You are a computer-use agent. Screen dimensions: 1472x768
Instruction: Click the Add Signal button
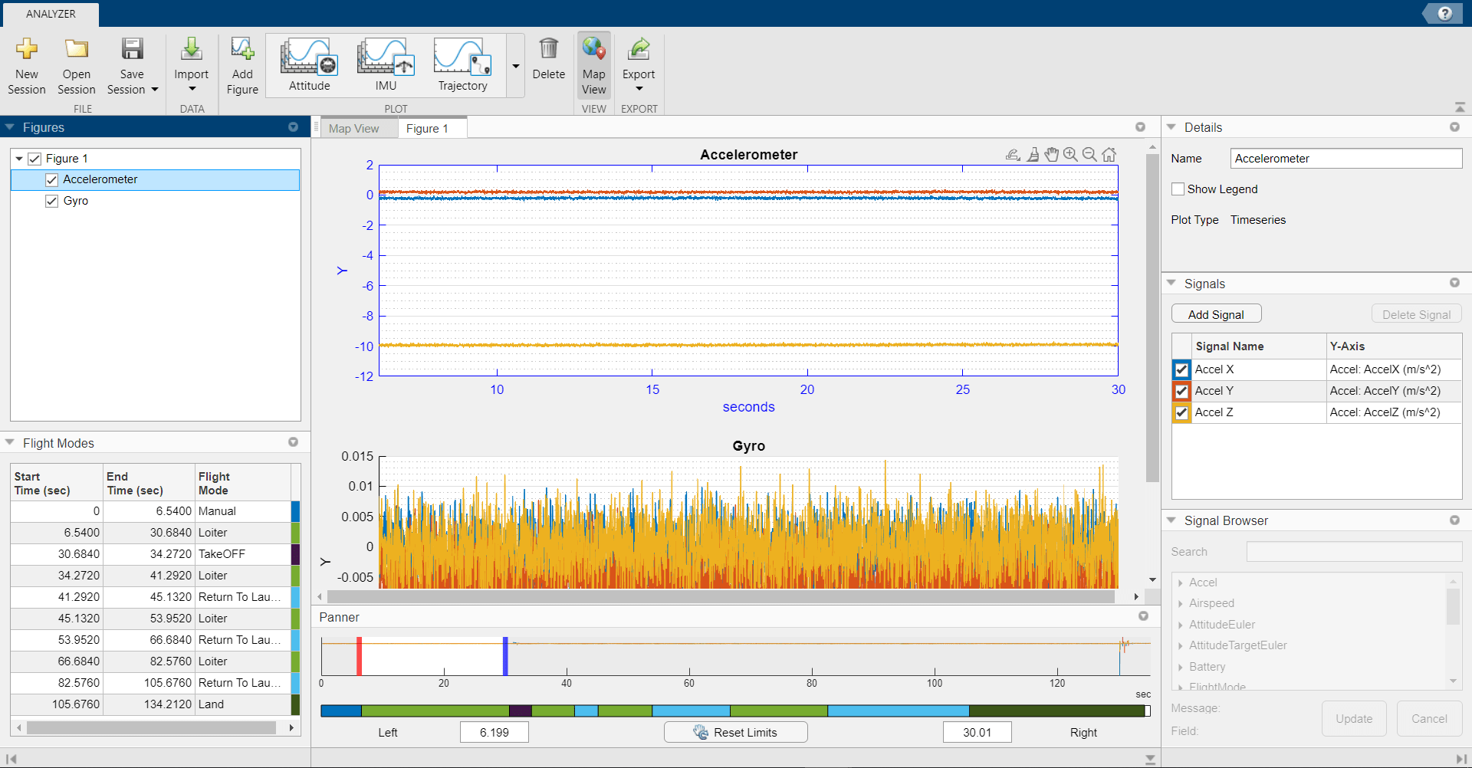tap(1216, 314)
